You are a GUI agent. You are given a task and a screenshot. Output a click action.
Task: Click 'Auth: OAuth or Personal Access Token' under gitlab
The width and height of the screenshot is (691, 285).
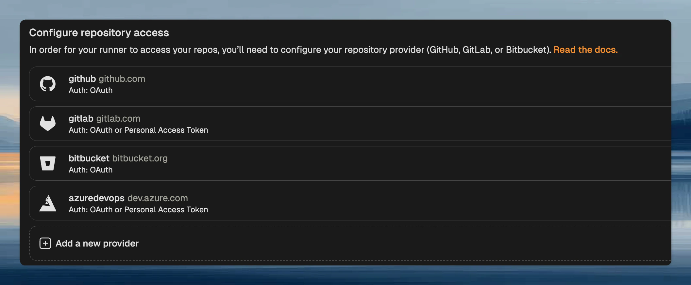[138, 130]
